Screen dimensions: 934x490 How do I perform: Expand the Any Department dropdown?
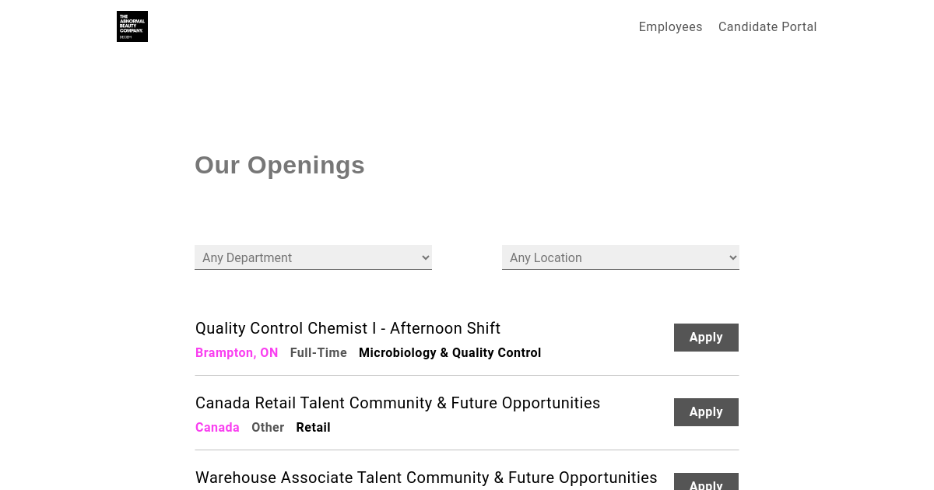point(313,257)
